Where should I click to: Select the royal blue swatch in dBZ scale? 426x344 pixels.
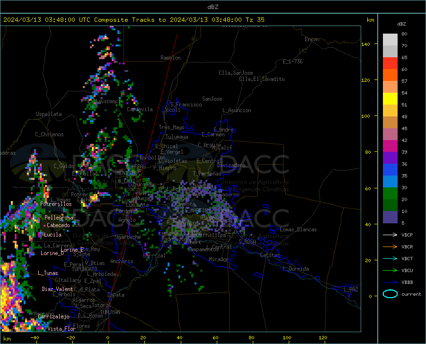point(390,170)
